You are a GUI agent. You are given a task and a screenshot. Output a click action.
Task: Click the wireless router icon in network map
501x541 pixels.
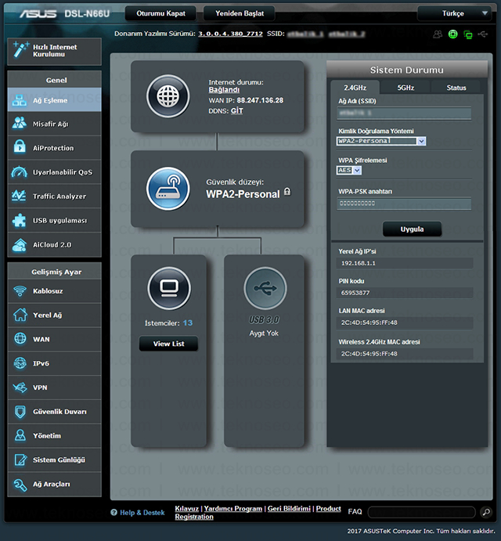pyautogui.click(x=168, y=189)
